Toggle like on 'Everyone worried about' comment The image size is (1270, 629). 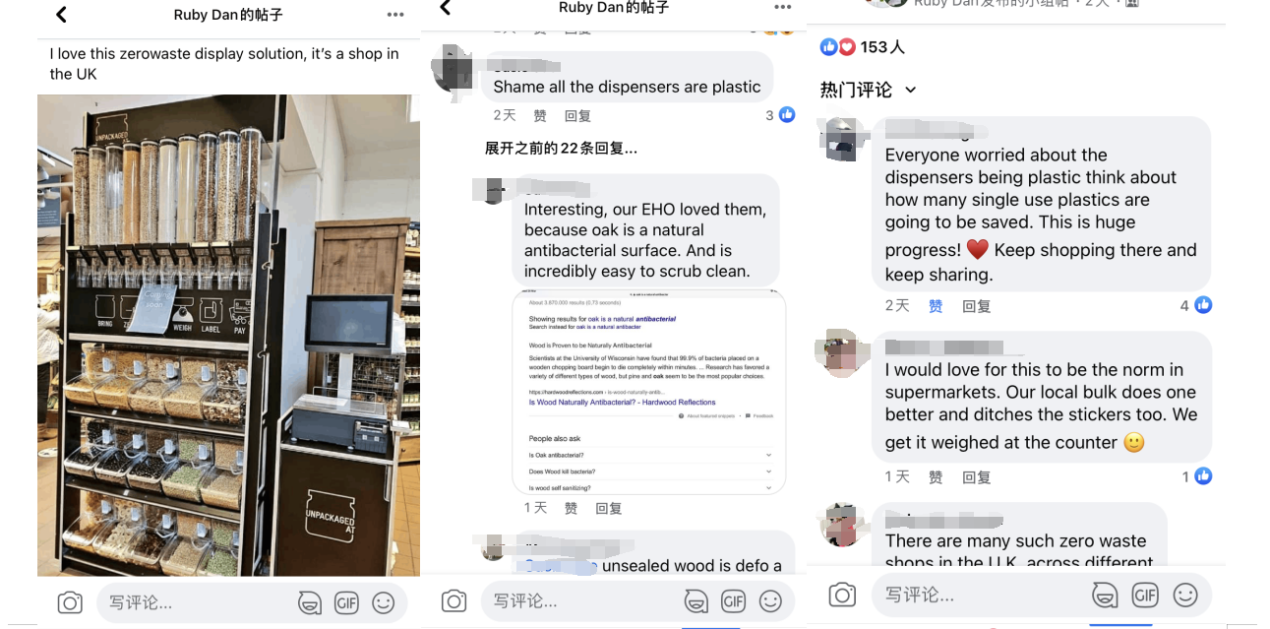936,306
